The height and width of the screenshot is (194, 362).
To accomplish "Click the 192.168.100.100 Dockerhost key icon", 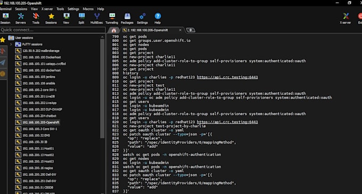I will point(18,57).
